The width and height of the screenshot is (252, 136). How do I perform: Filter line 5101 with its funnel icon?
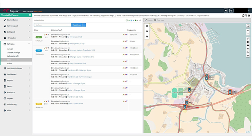48,102
